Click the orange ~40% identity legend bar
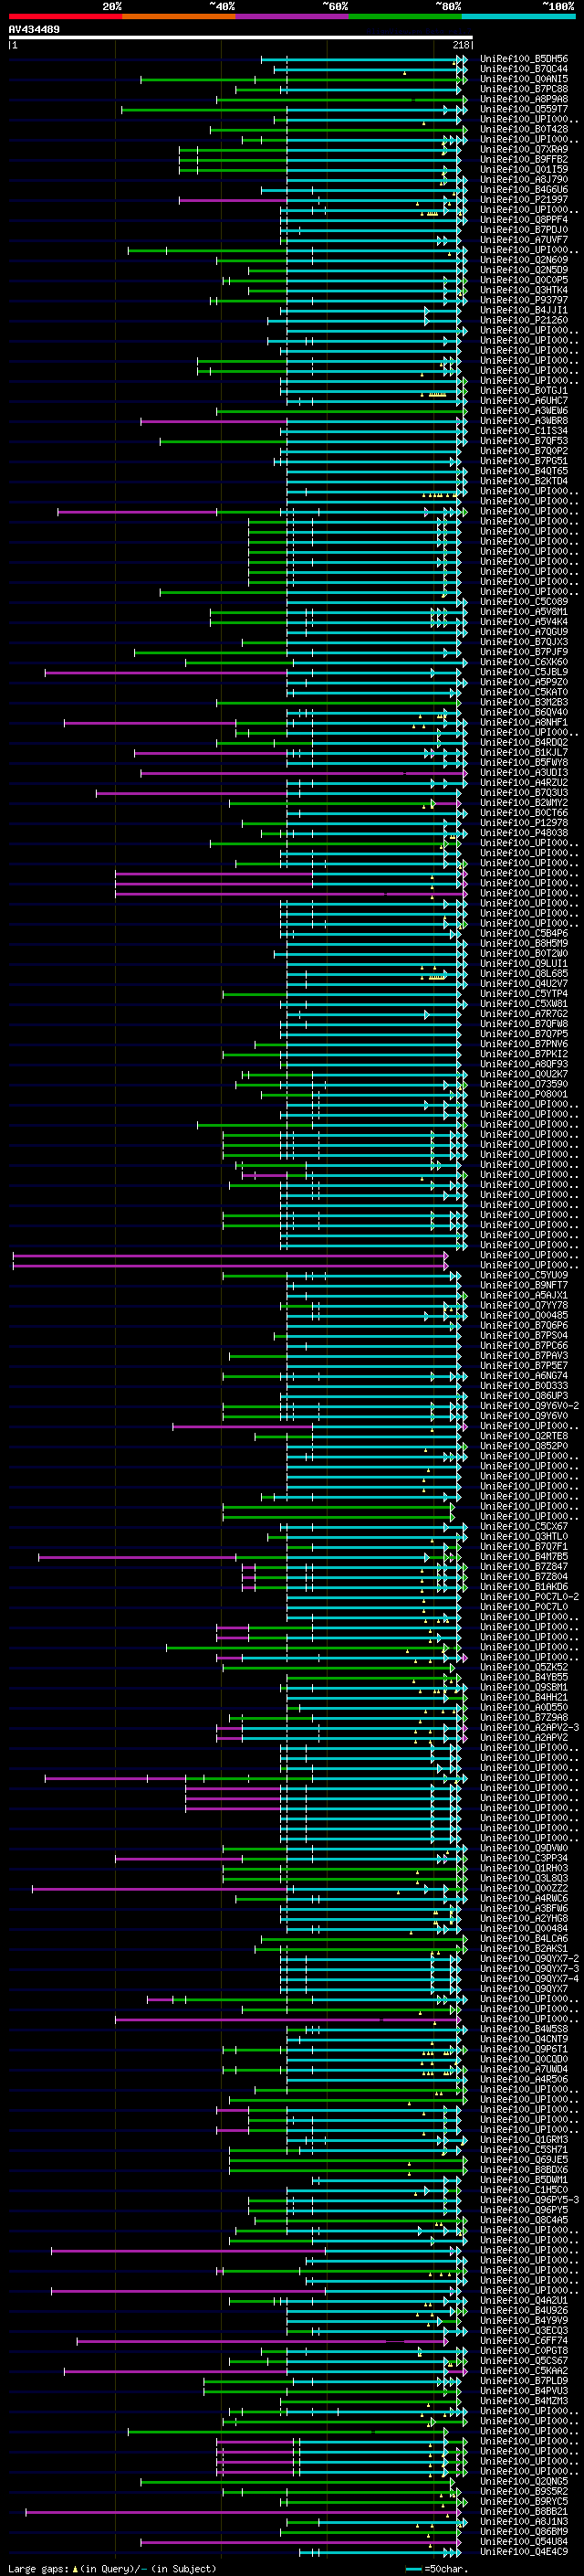The width and height of the screenshot is (584, 2576). tap(179, 16)
